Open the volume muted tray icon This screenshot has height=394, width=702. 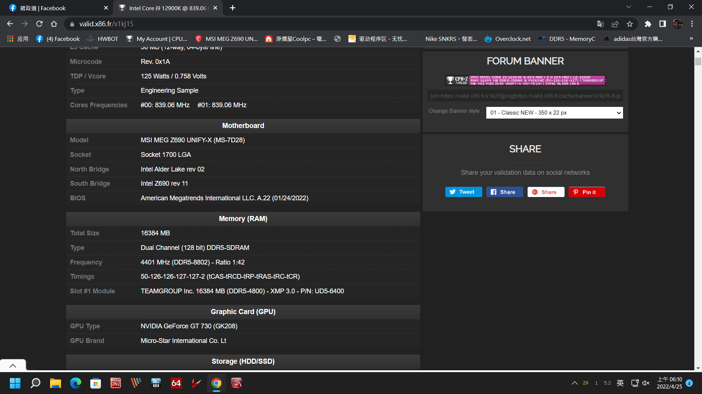[646, 383]
